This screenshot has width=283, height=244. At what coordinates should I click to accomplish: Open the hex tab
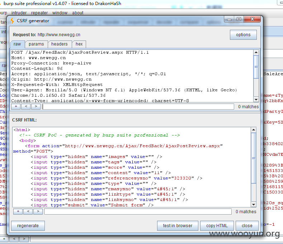[x=79, y=44]
